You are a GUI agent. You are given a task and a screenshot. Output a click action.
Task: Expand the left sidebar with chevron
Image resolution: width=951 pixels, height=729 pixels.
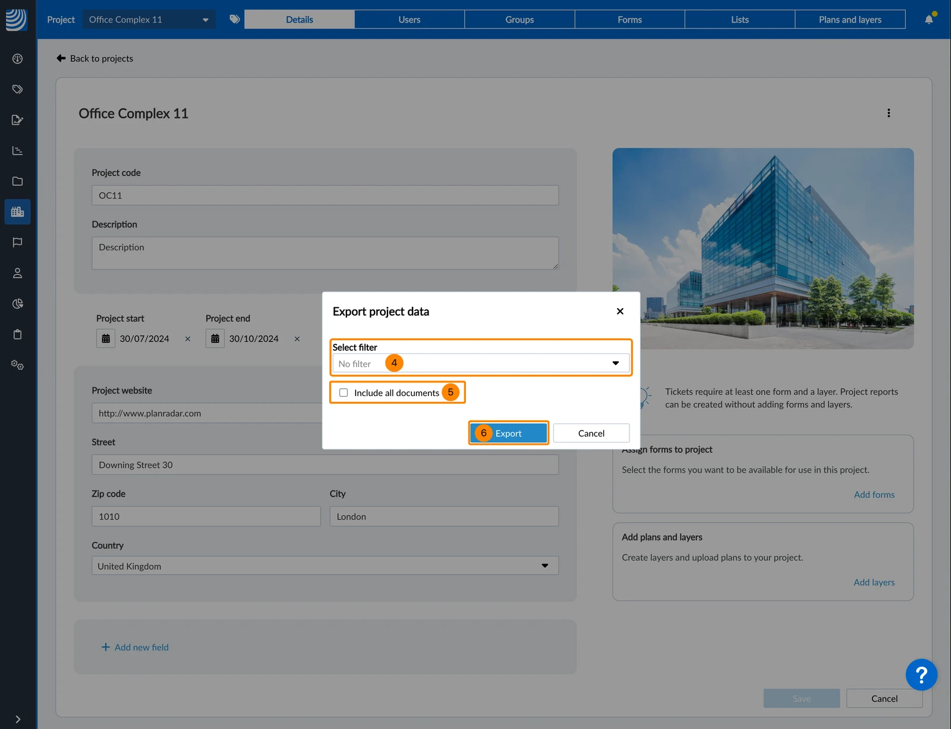pos(18,719)
